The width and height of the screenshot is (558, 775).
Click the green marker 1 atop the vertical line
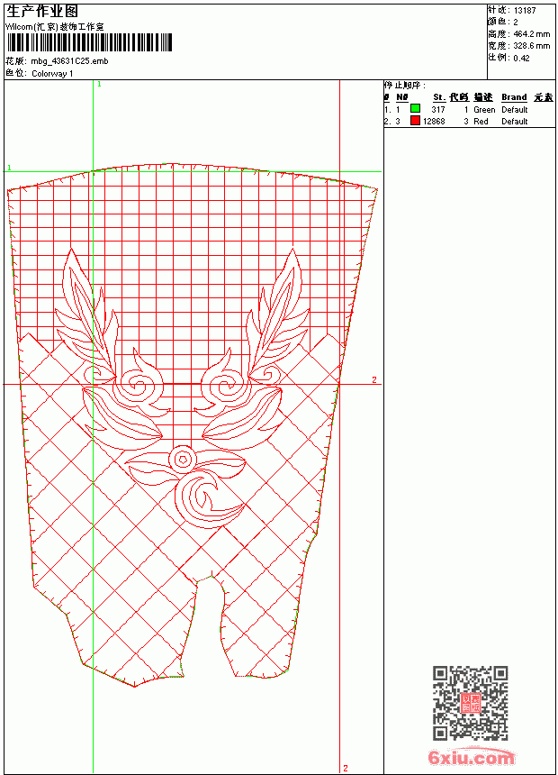[x=99, y=85]
